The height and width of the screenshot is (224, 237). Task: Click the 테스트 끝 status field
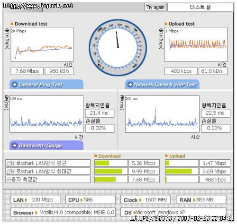pos(201,7)
